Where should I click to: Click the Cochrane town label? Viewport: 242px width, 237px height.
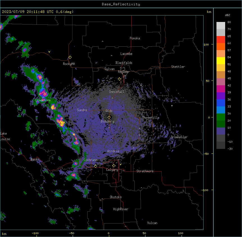(x=90, y=160)
